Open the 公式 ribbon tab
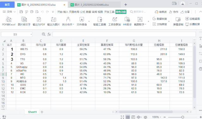Image resolution: width=202 pixels, height=119 pixels. tap(83, 12)
